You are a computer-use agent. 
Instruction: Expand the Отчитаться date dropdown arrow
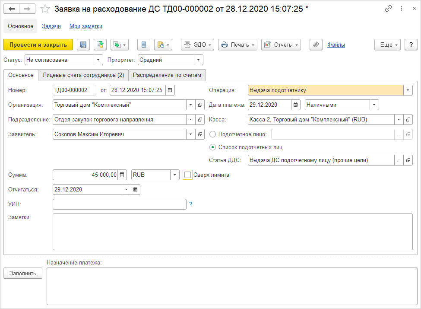click(126, 190)
